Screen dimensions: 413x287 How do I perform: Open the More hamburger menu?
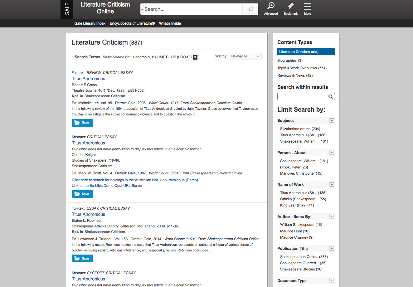tap(308, 8)
